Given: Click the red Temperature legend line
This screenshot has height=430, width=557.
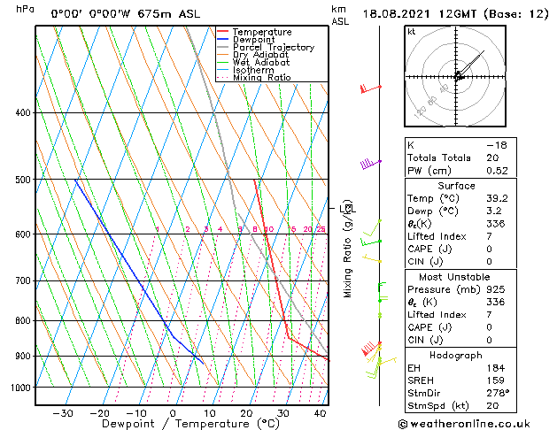Looking at the screenshot, I should pyautogui.click(x=222, y=32).
